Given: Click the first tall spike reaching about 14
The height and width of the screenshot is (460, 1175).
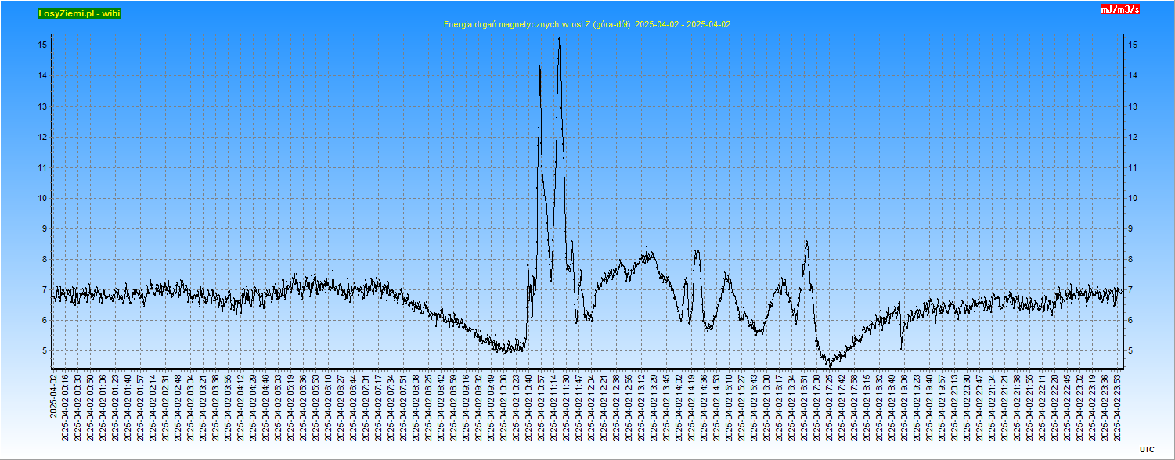Looking at the screenshot, I should [x=539, y=66].
